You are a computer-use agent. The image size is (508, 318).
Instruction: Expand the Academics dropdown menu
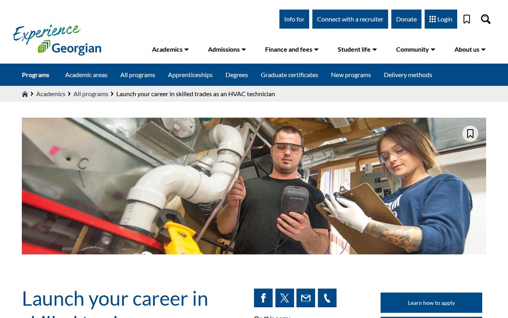point(170,49)
